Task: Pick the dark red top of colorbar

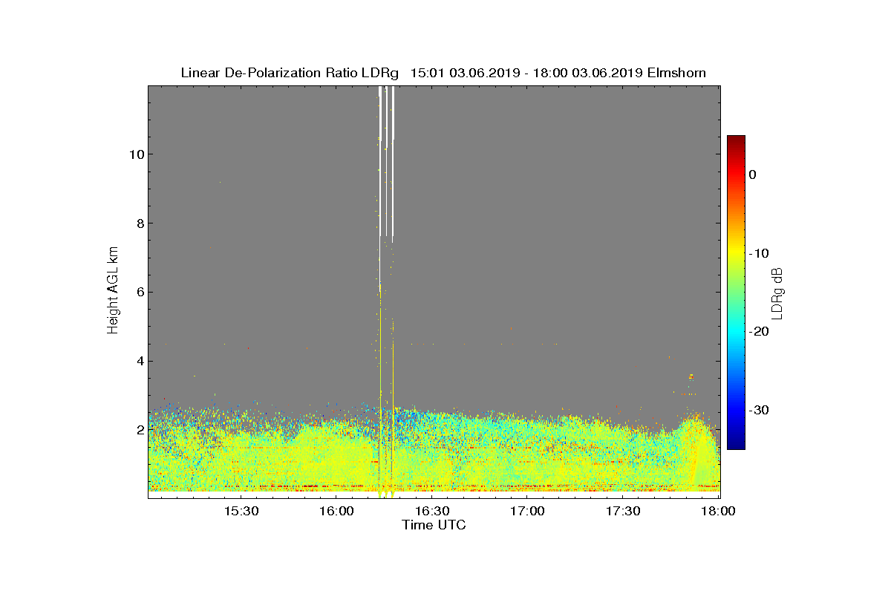Action: click(x=736, y=141)
